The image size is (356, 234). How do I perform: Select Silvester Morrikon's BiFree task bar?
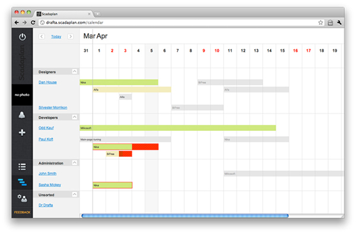point(198,107)
